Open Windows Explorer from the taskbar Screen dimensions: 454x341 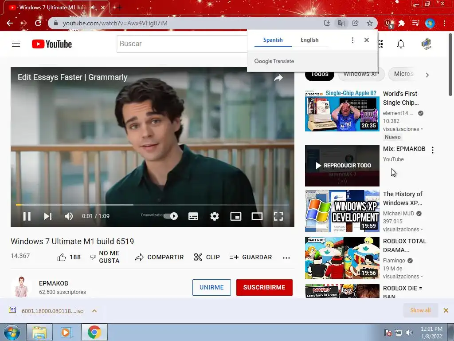(39, 332)
